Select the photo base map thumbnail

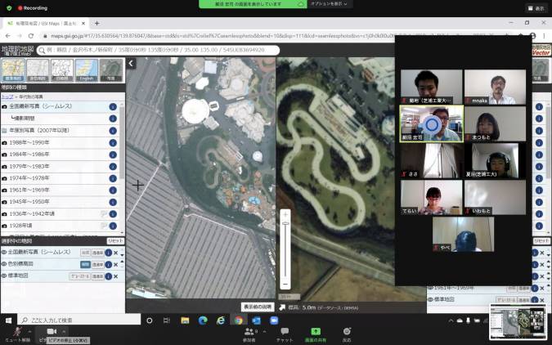pyautogui.click(x=111, y=69)
